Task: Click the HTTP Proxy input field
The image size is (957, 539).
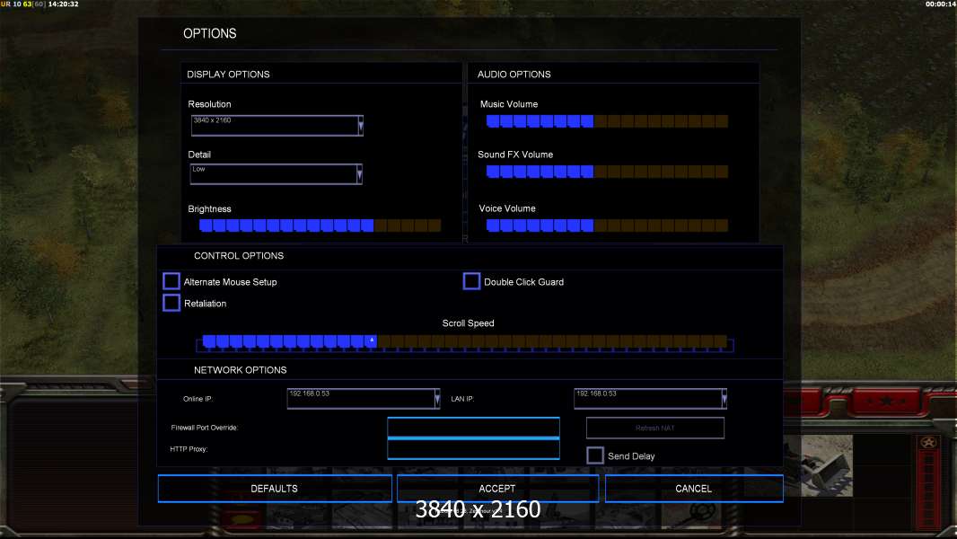Action: tap(474, 448)
